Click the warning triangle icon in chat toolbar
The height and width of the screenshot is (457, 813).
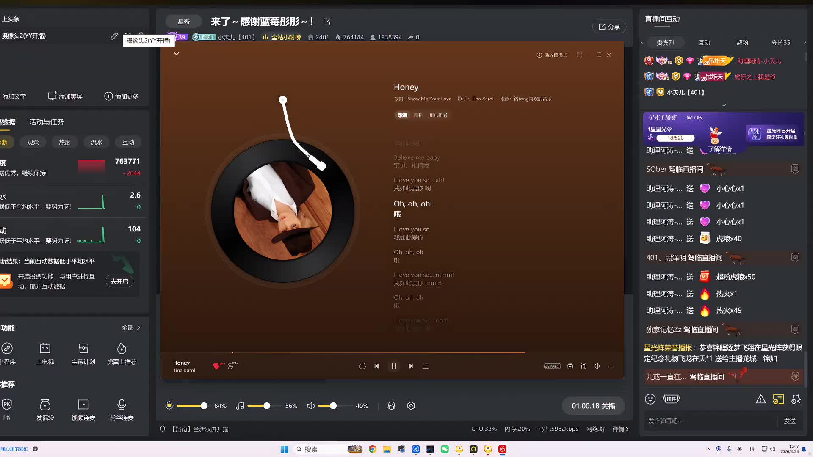click(760, 399)
